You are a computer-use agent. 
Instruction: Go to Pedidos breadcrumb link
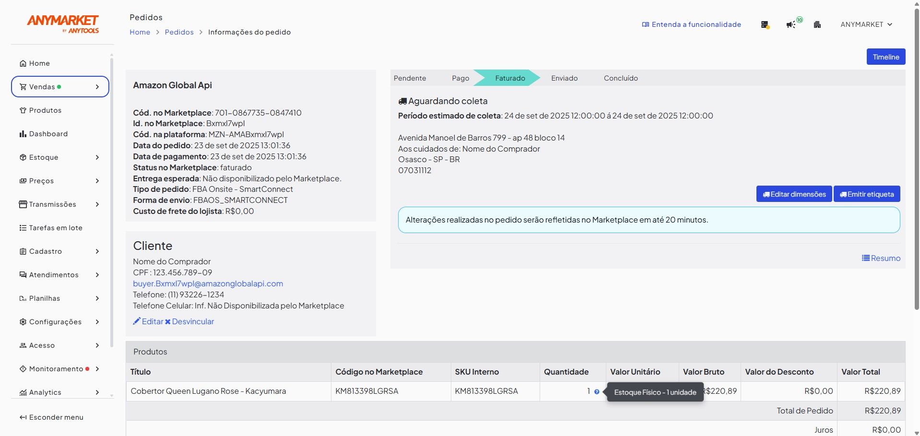click(x=179, y=32)
